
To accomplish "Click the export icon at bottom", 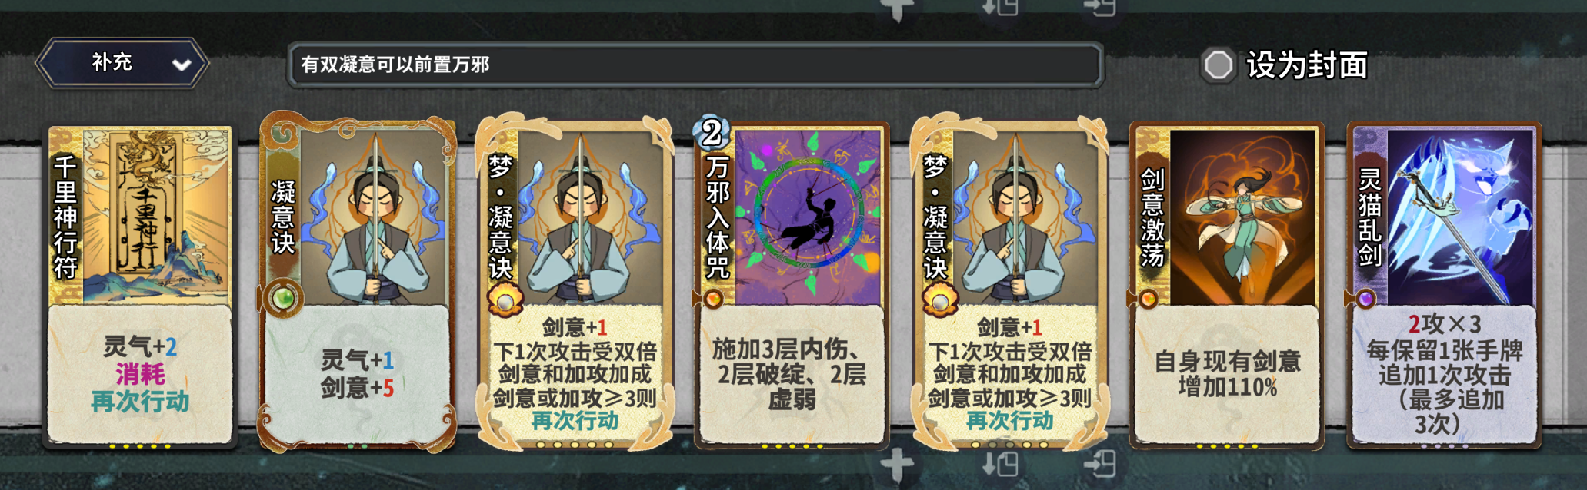I will (x=1100, y=465).
